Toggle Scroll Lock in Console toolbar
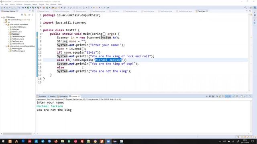The image size is (257, 144). [220, 96]
